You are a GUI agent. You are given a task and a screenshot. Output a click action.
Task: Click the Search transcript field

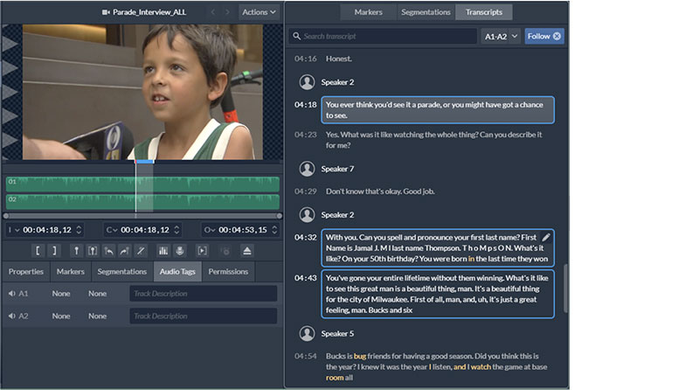coord(383,36)
